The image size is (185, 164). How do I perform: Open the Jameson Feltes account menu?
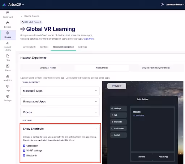[175, 5]
